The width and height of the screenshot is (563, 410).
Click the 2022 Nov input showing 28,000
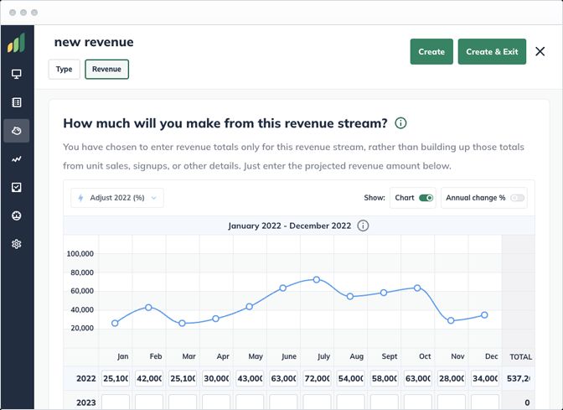[452, 378]
